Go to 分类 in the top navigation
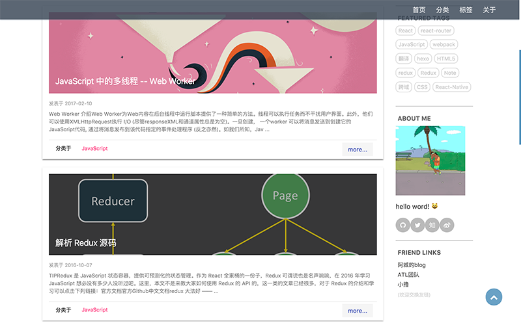Image resolution: width=521 pixels, height=325 pixels. pos(442,10)
